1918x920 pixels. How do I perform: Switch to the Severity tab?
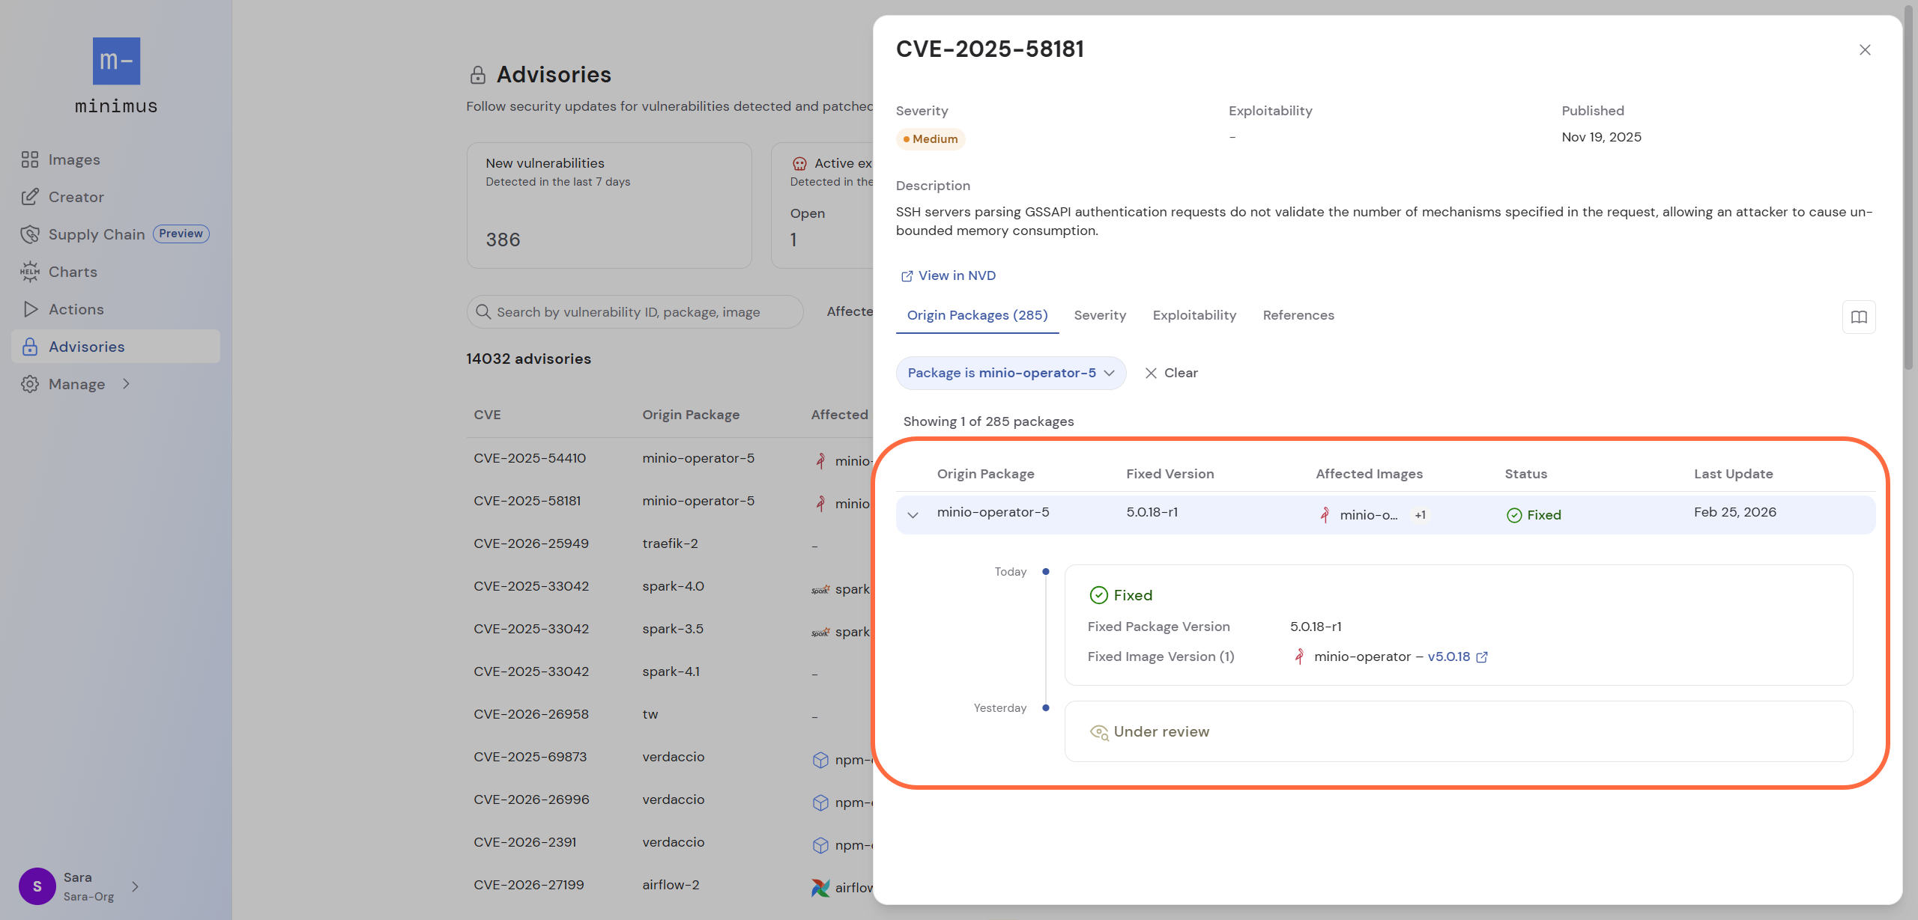tap(1100, 315)
